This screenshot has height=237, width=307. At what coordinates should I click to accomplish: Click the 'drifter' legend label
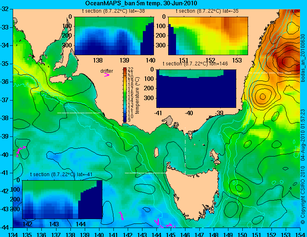107,71
